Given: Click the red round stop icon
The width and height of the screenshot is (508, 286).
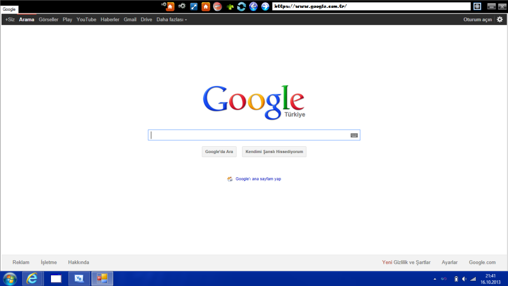Looking at the screenshot, I should pos(218,7).
